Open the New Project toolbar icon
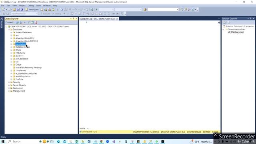 point(4,10)
